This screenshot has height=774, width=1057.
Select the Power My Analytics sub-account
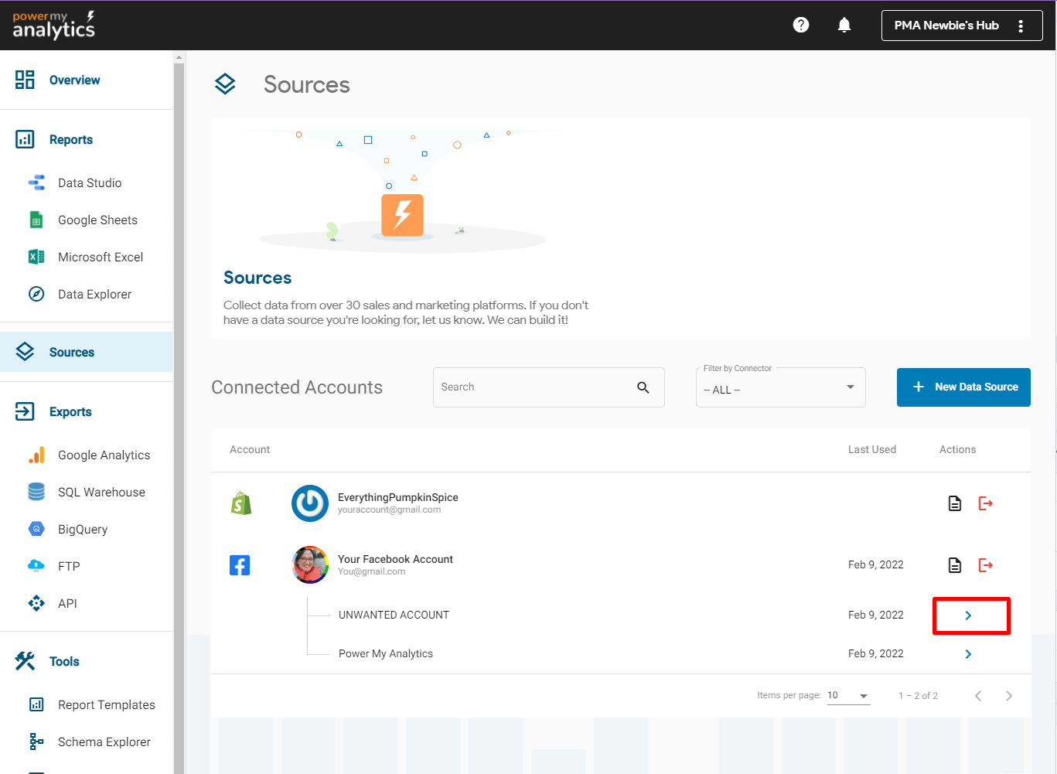(386, 653)
